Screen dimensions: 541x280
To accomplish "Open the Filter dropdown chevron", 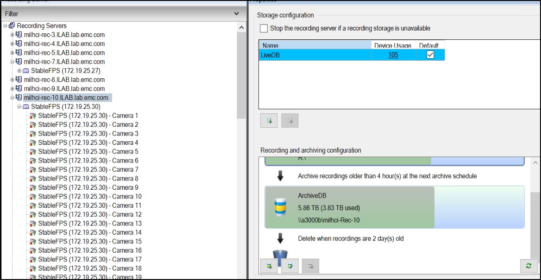I will 236,14.
